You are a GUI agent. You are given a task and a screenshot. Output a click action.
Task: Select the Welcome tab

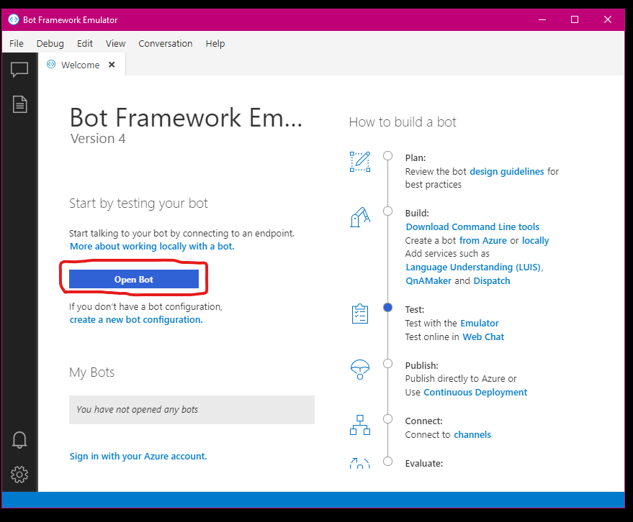click(80, 65)
